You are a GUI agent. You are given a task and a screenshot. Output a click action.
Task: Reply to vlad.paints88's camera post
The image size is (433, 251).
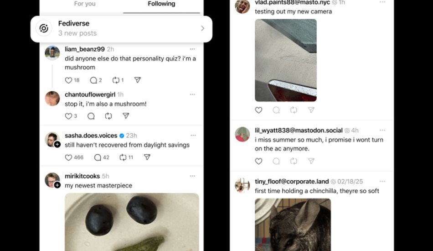[x=276, y=110]
